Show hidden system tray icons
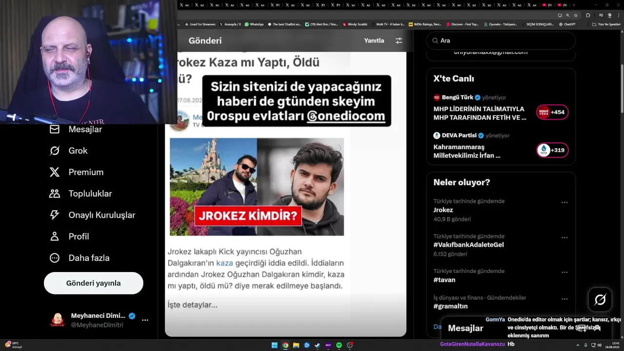This screenshot has width=624, height=351. click(578, 345)
